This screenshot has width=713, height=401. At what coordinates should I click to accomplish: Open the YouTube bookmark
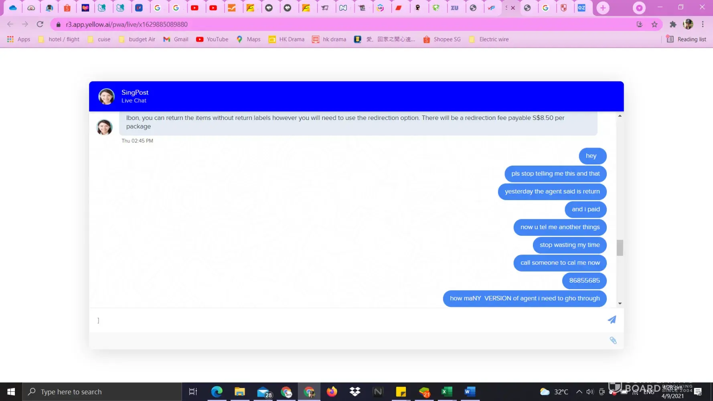(212, 39)
